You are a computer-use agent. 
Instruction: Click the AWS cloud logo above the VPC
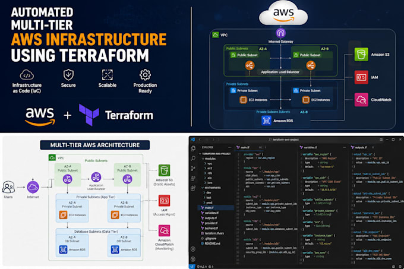click(x=283, y=13)
